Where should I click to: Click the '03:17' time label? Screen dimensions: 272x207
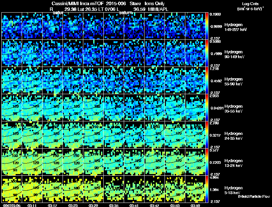[x=52, y=206]
